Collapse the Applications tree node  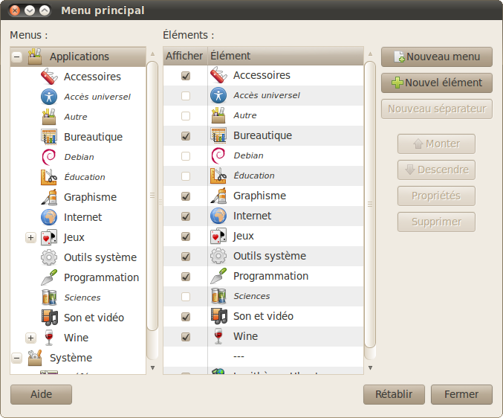click(x=16, y=57)
